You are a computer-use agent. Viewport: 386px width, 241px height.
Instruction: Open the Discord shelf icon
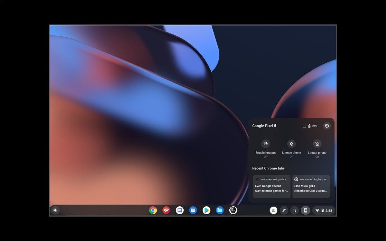(x=179, y=210)
